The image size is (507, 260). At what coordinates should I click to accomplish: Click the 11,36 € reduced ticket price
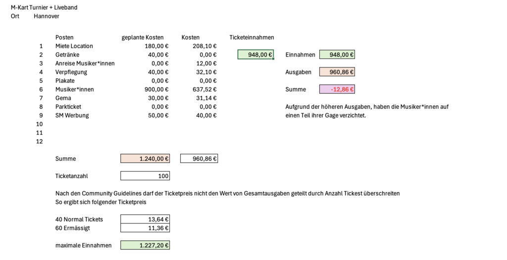pyautogui.click(x=145, y=228)
